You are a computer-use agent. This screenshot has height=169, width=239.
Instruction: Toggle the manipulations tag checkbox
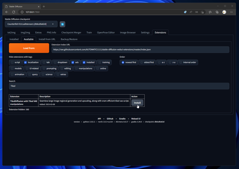(76, 68)
